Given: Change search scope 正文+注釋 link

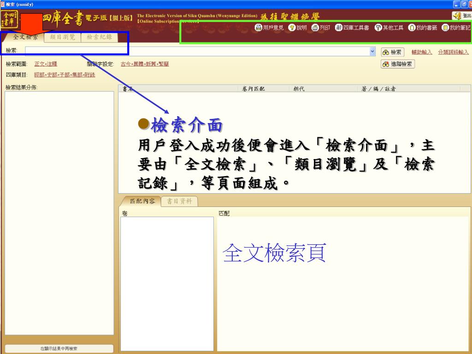Looking at the screenshot, I should [x=46, y=64].
